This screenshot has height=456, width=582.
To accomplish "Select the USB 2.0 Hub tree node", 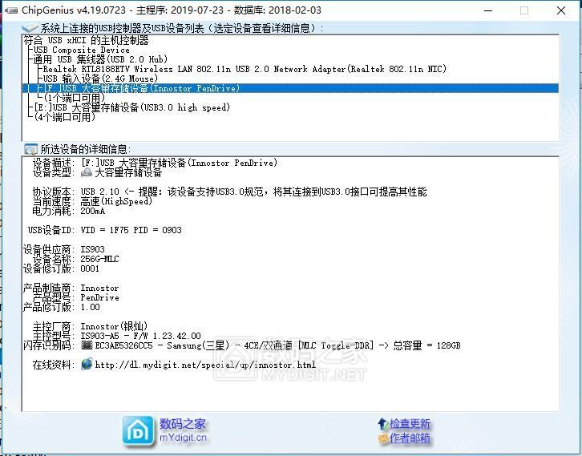I will [100, 60].
